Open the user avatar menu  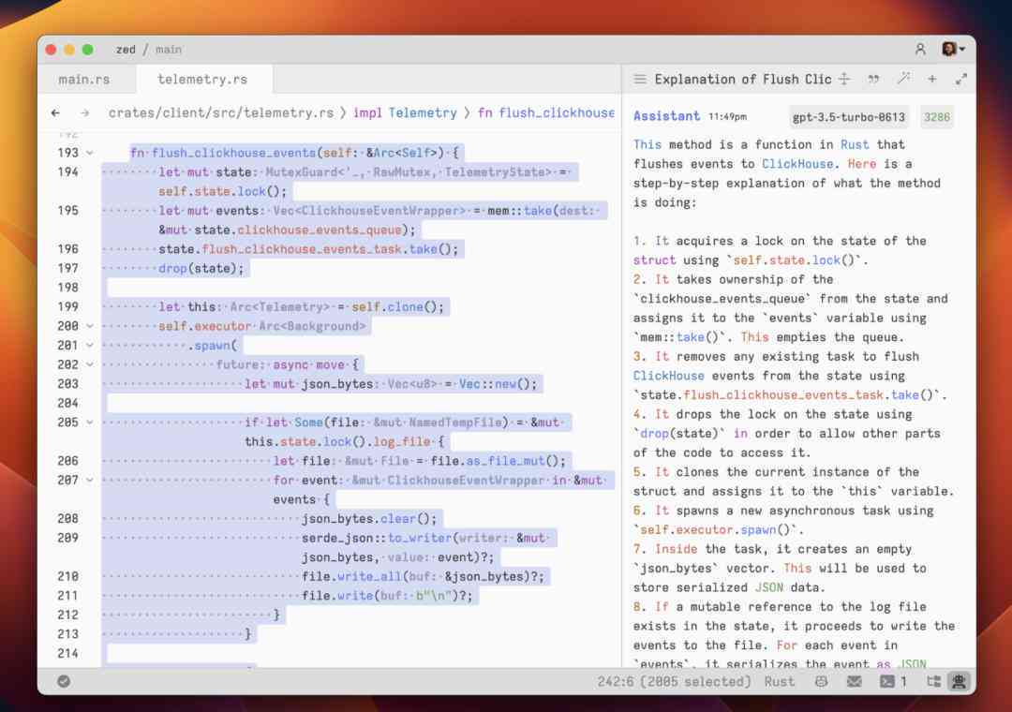coord(953,49)
